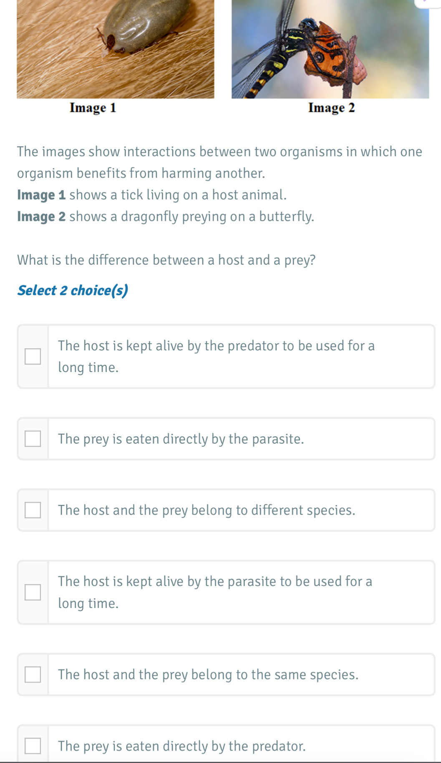Click the 'Select 2 choice(s)' instruction
441x763 pixels.
(x=73, y=290)
